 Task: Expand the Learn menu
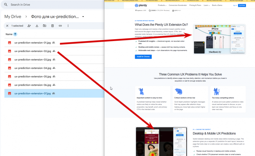click(207, 5)
